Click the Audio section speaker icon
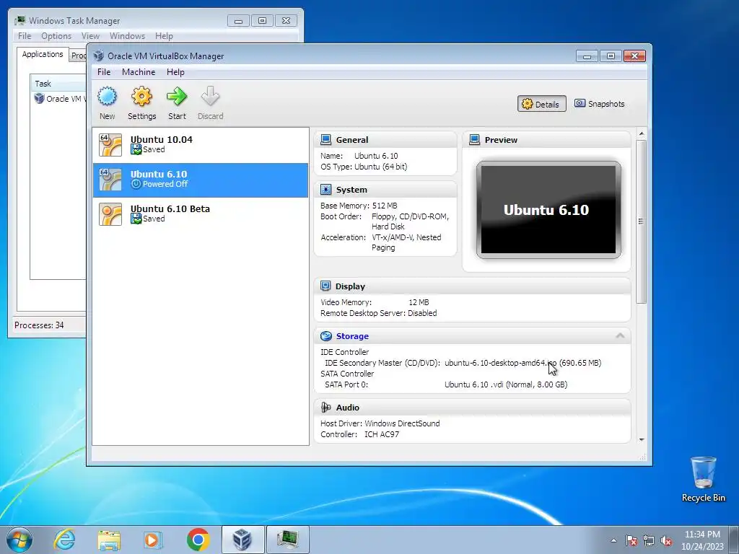739x554 pixels. tap(325, 407)
